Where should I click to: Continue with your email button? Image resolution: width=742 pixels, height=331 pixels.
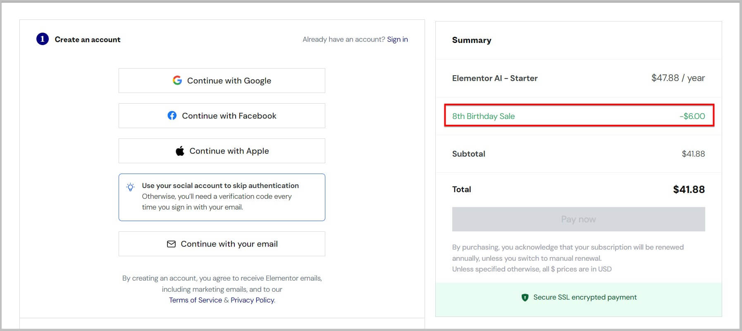(x=222, y=244)
